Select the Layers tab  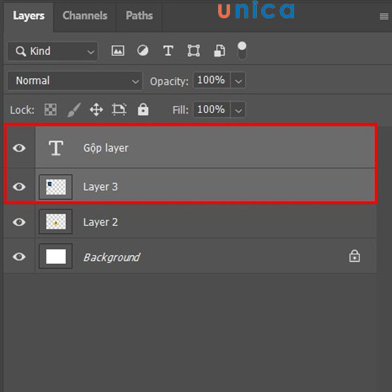(x=29, y=16)
